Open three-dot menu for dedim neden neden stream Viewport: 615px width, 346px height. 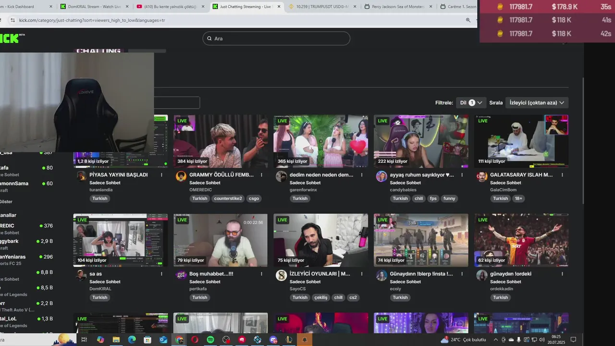point(362,175)
